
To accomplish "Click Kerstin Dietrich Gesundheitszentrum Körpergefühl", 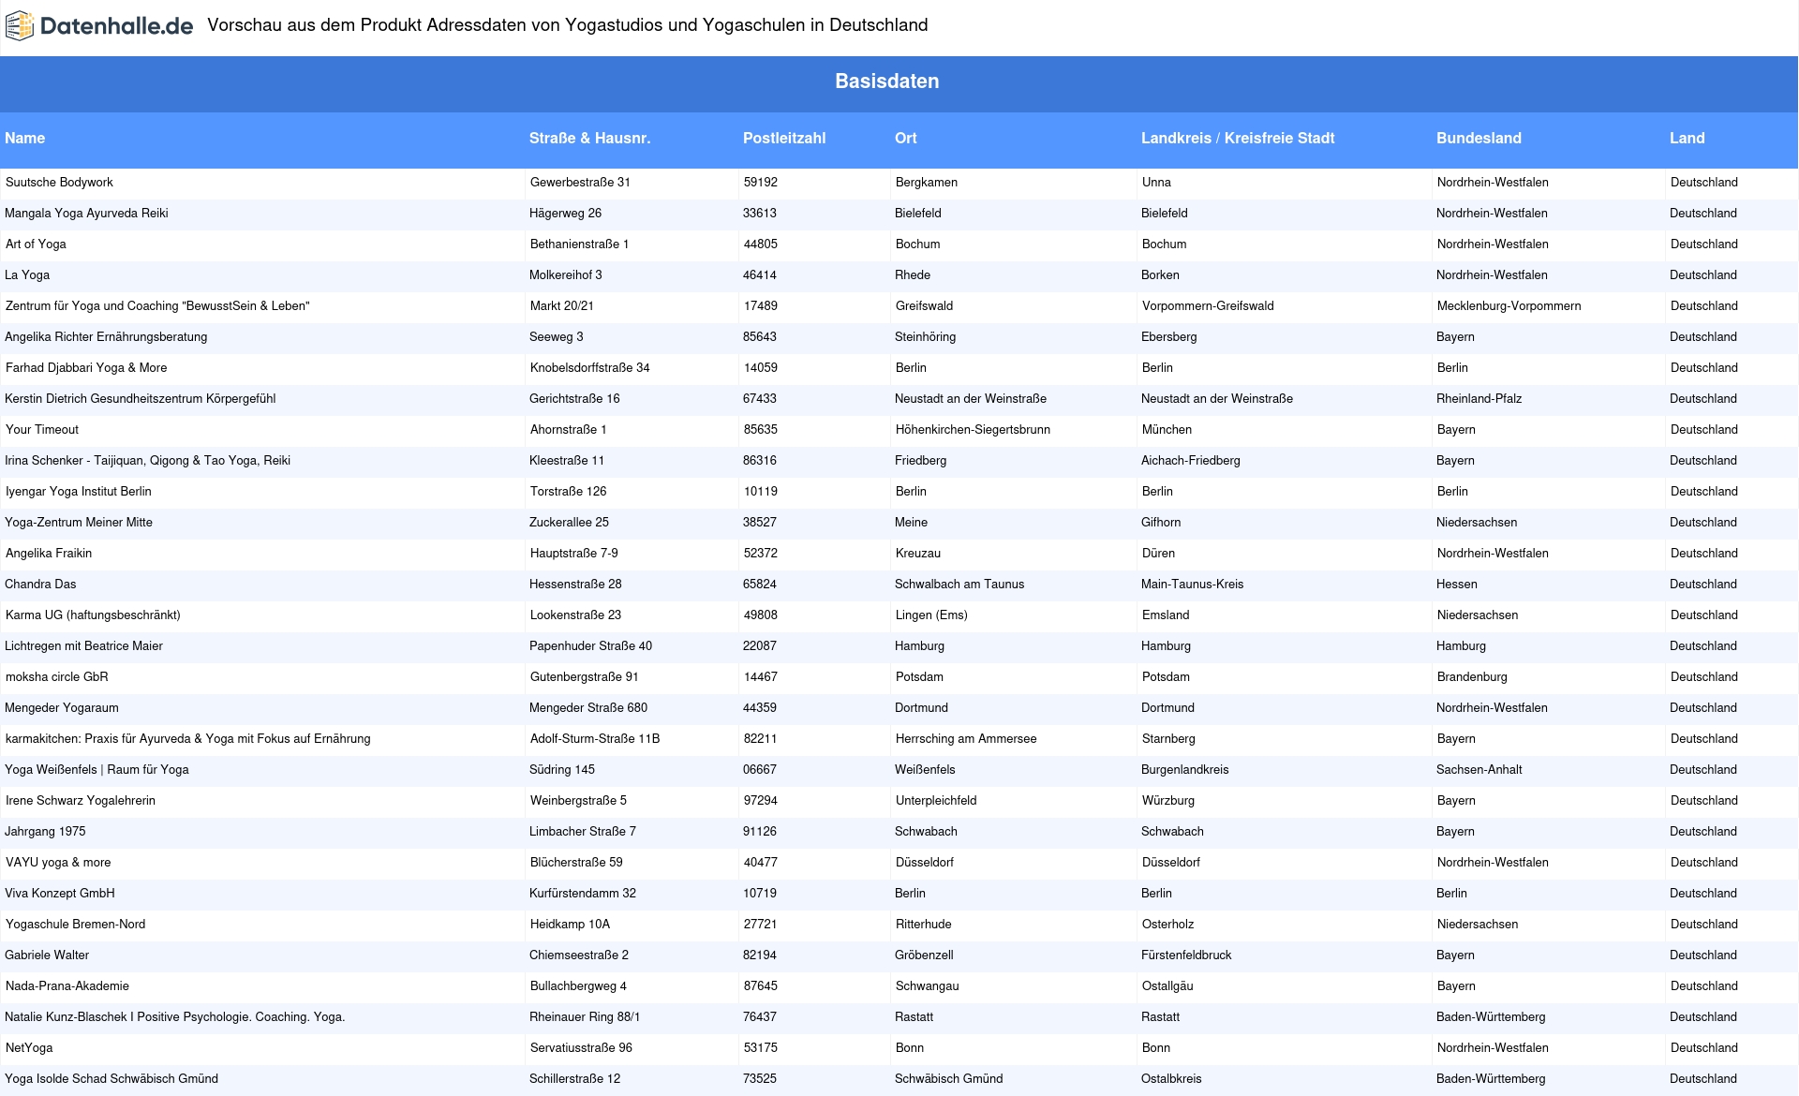I will tap(140, 398).
